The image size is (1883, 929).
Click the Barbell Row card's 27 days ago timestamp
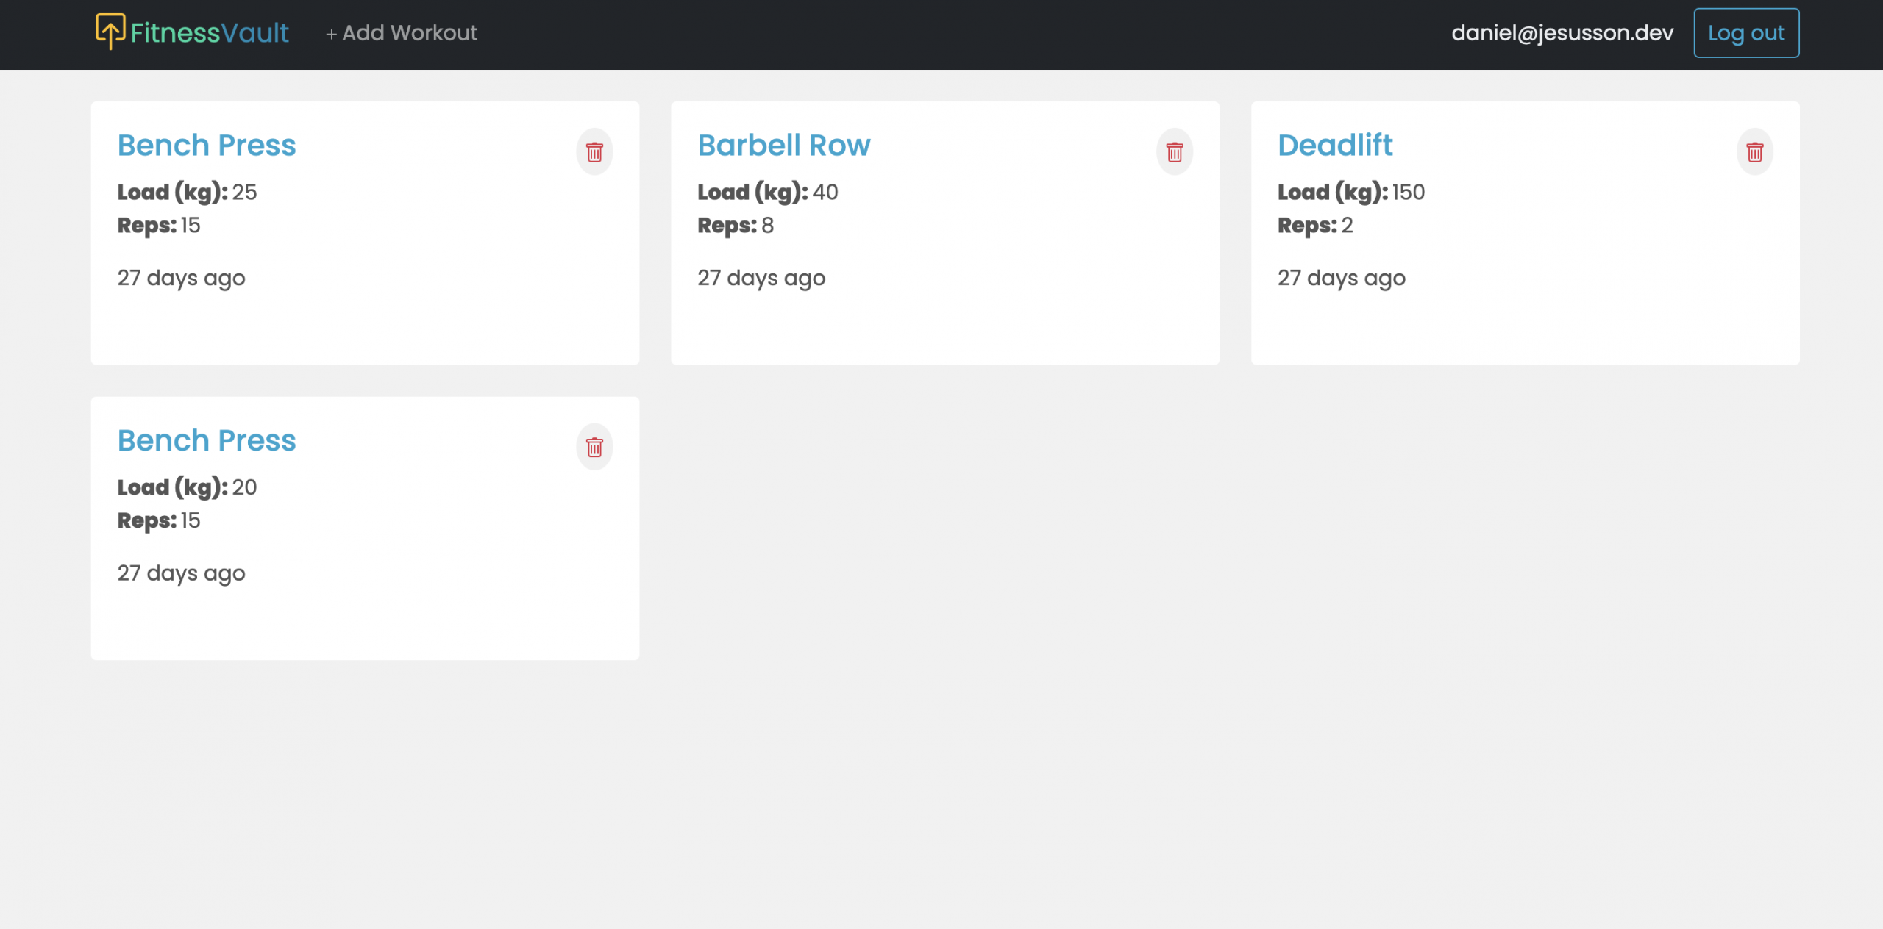click(x=761, y=278)
